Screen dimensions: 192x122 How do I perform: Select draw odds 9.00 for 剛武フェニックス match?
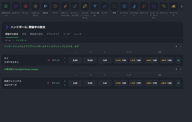[90, 83]
